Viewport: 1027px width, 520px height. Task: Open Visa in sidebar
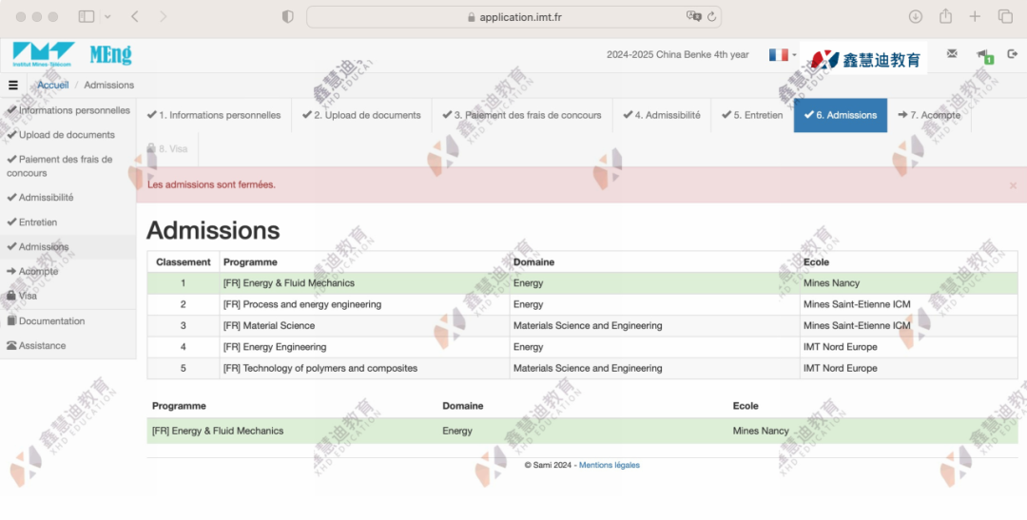68,296
